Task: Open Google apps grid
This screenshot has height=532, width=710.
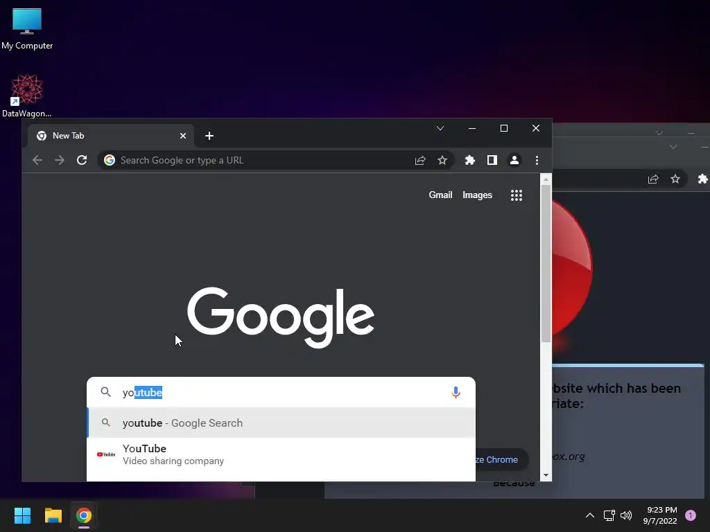Action: (517, 195)
